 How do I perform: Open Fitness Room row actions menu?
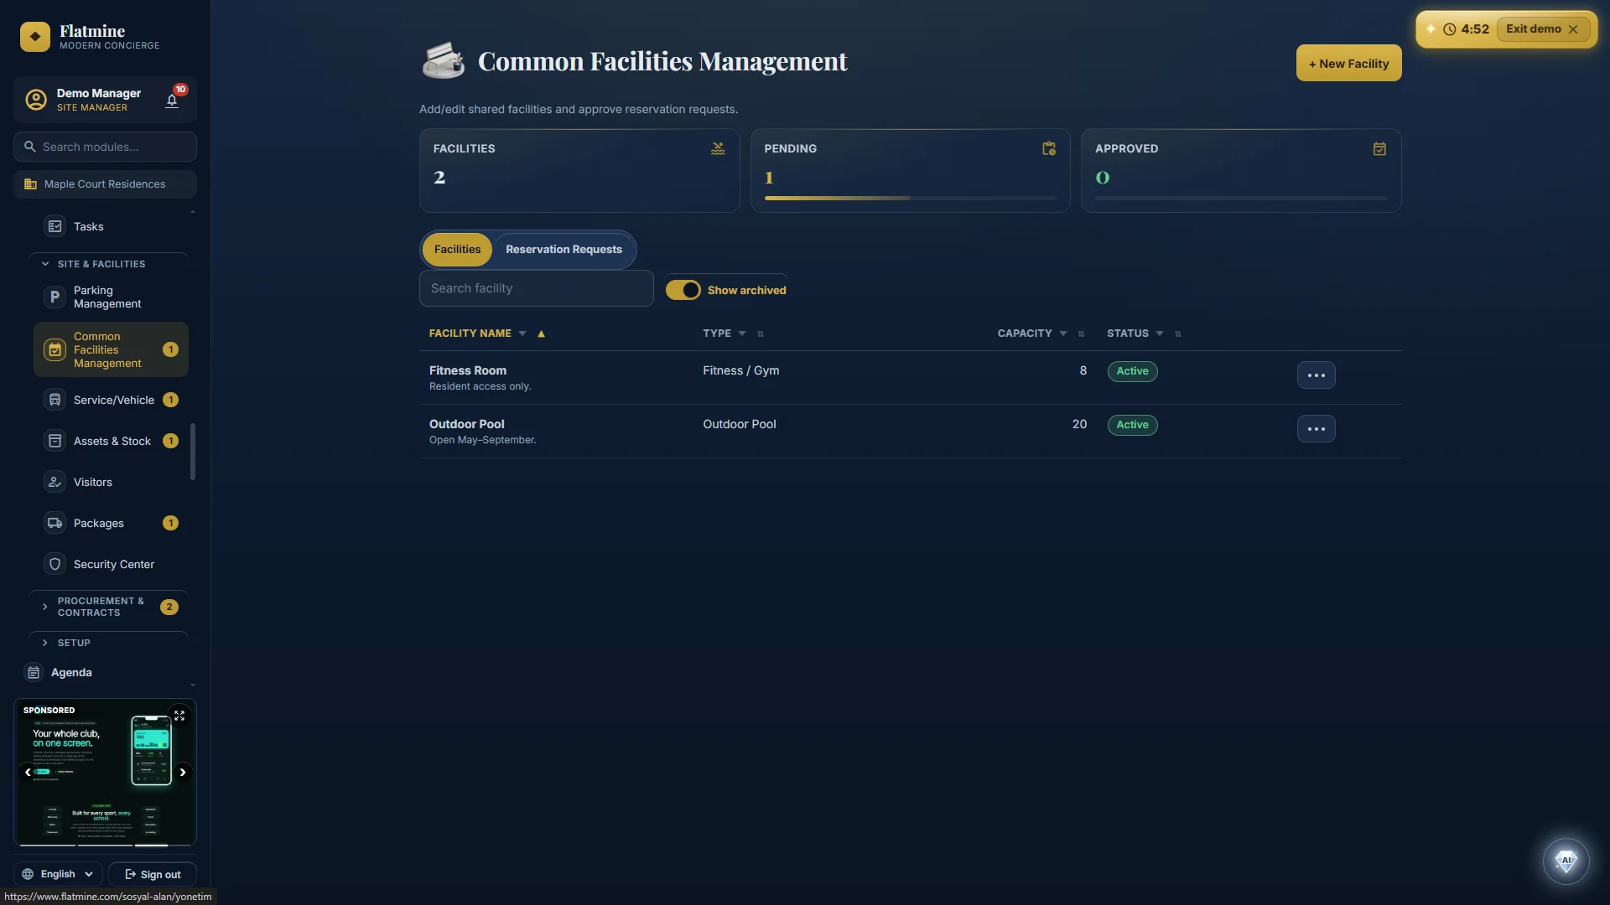[x=1316, y=375]
